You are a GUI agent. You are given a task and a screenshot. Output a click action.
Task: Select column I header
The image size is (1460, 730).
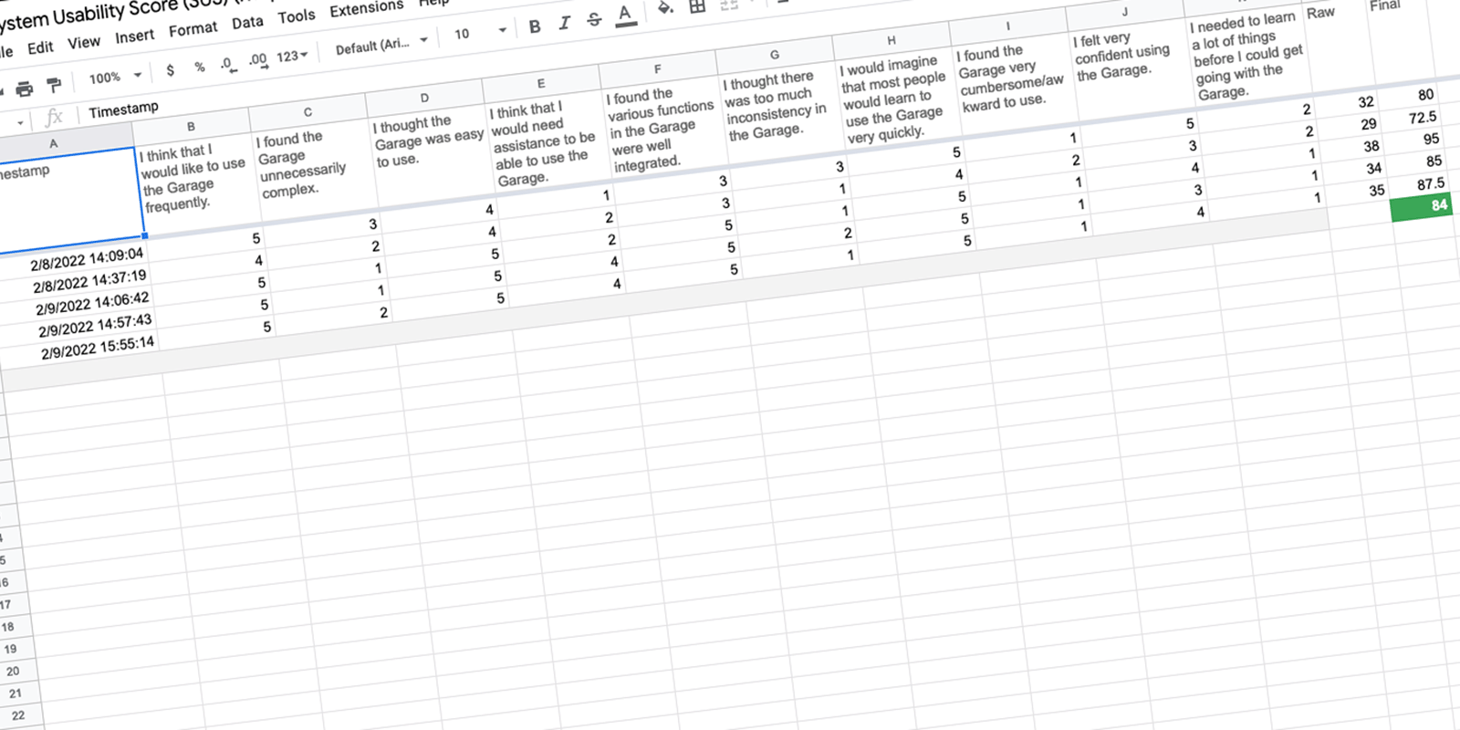tap(1008, 26)
